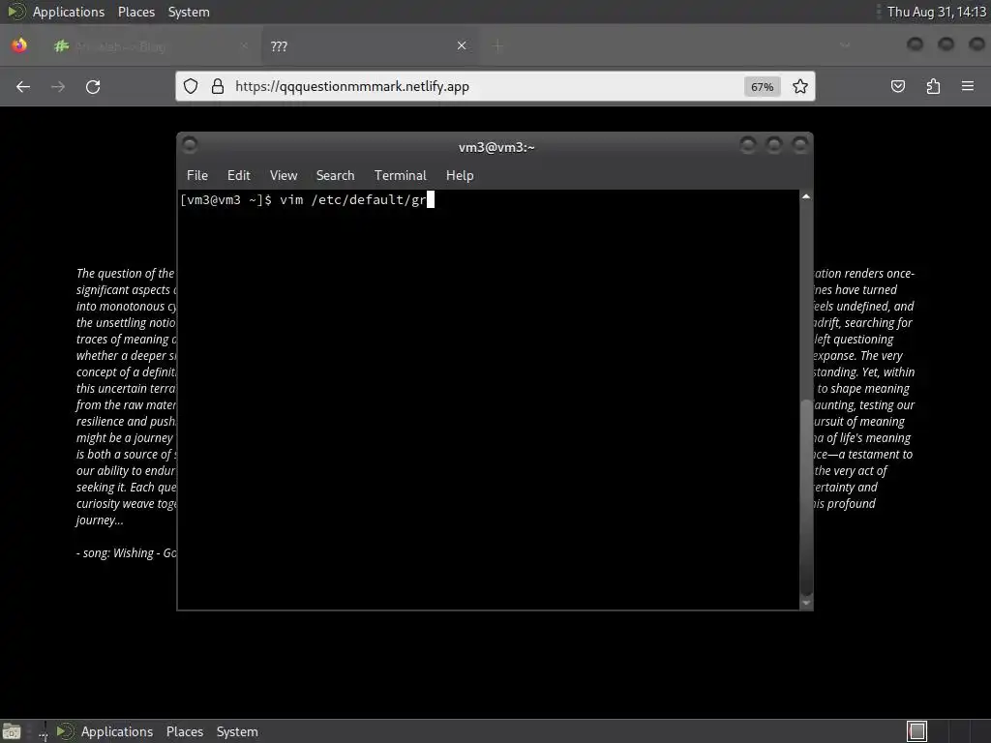The width and height of the screenshot is (991, 743).
Task: Open the terminal Help menu
Action: click(460, 176)
